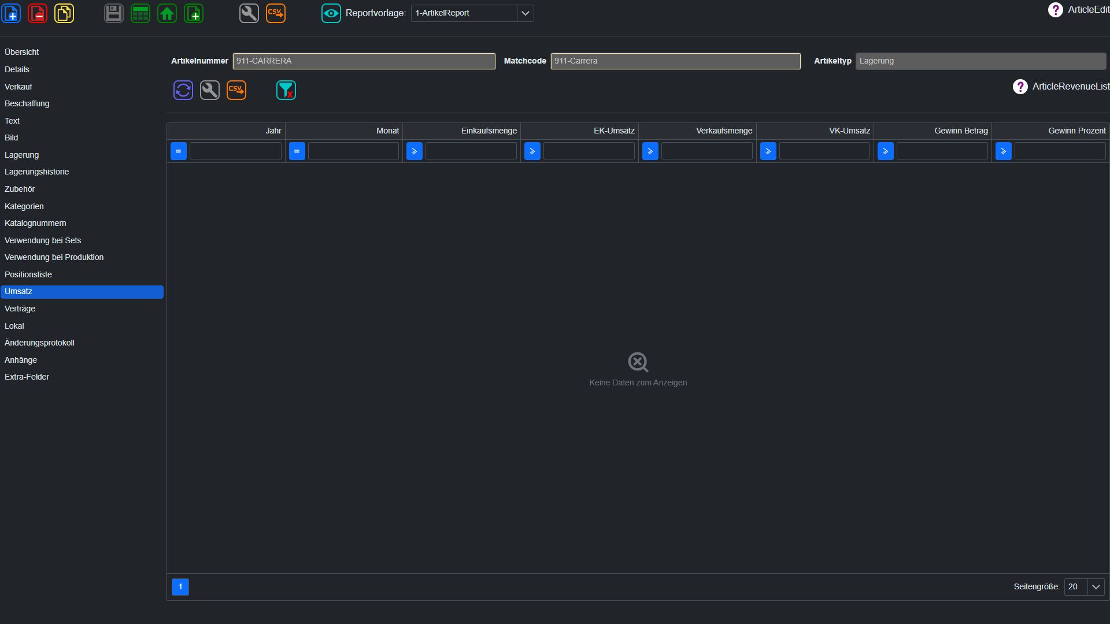Click the report preview eye icon
1110x624 pixels.
click(x=331, y=13)
